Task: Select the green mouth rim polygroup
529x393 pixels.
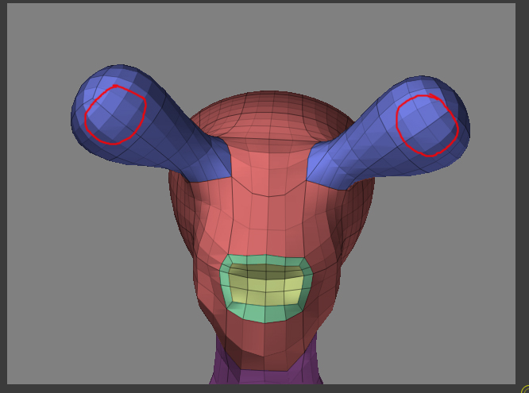Action: coord(264,313)
